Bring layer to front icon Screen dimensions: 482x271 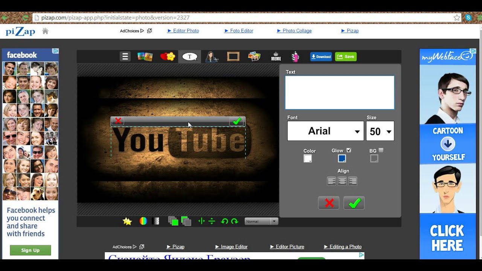pos(173,221)
